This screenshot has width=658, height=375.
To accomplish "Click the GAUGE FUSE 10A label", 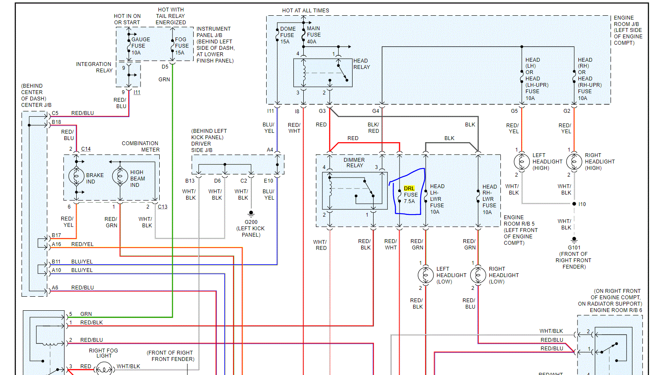I will [141, 46].
